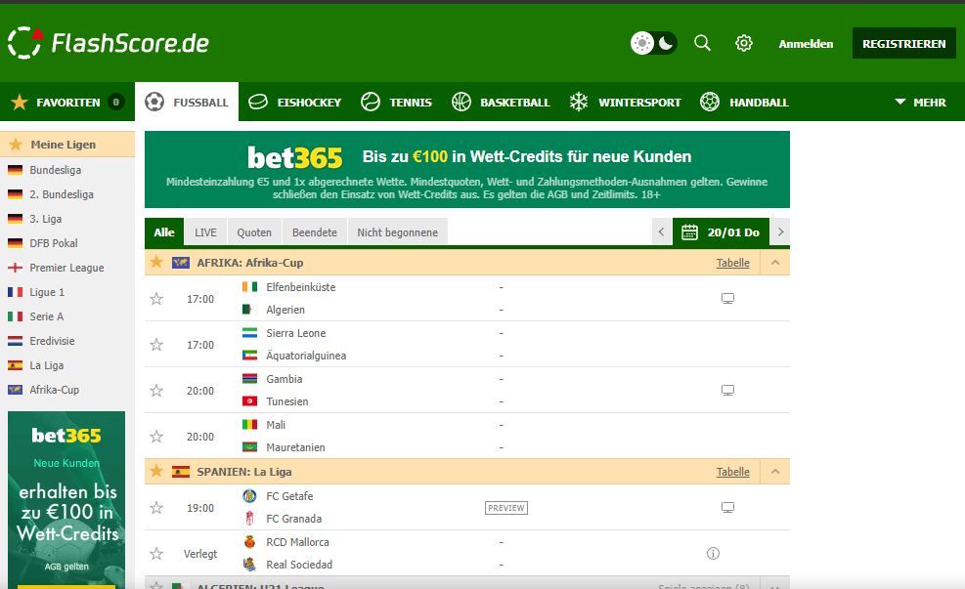Go to next day arrow
The width and height of the screenshot is (965, 589).
click(780, 232)
